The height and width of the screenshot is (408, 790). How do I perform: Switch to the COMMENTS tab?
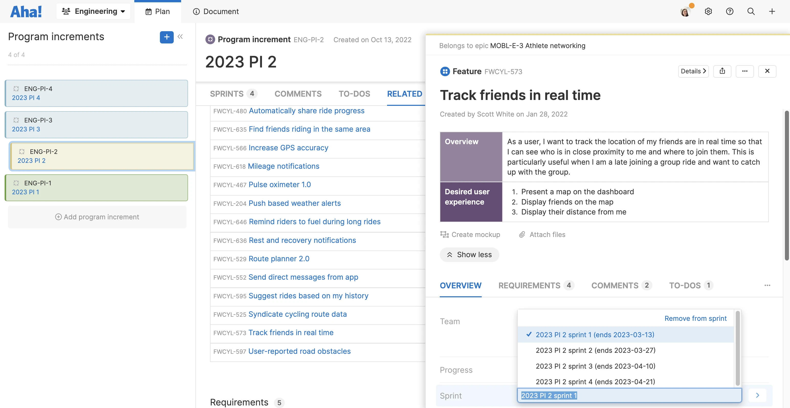(x=298, y=94)
